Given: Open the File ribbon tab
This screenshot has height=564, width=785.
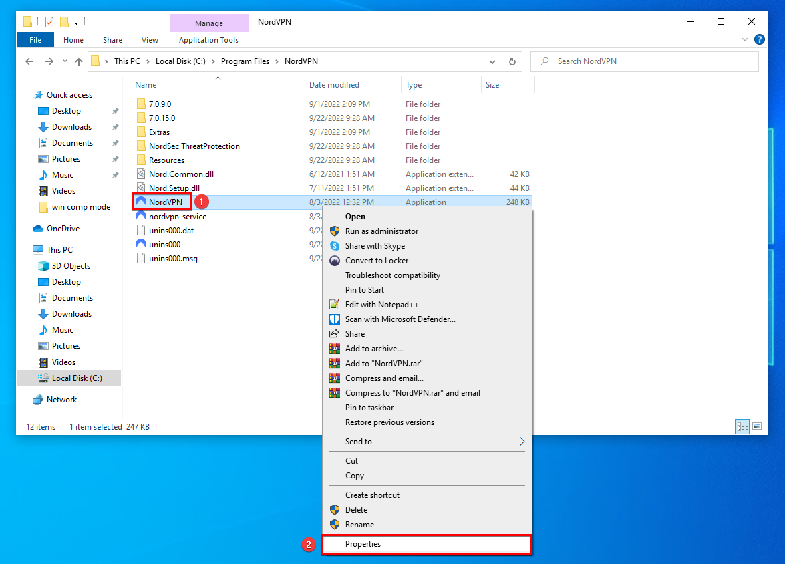Looking at the screenshot, I should pos(35,40).
